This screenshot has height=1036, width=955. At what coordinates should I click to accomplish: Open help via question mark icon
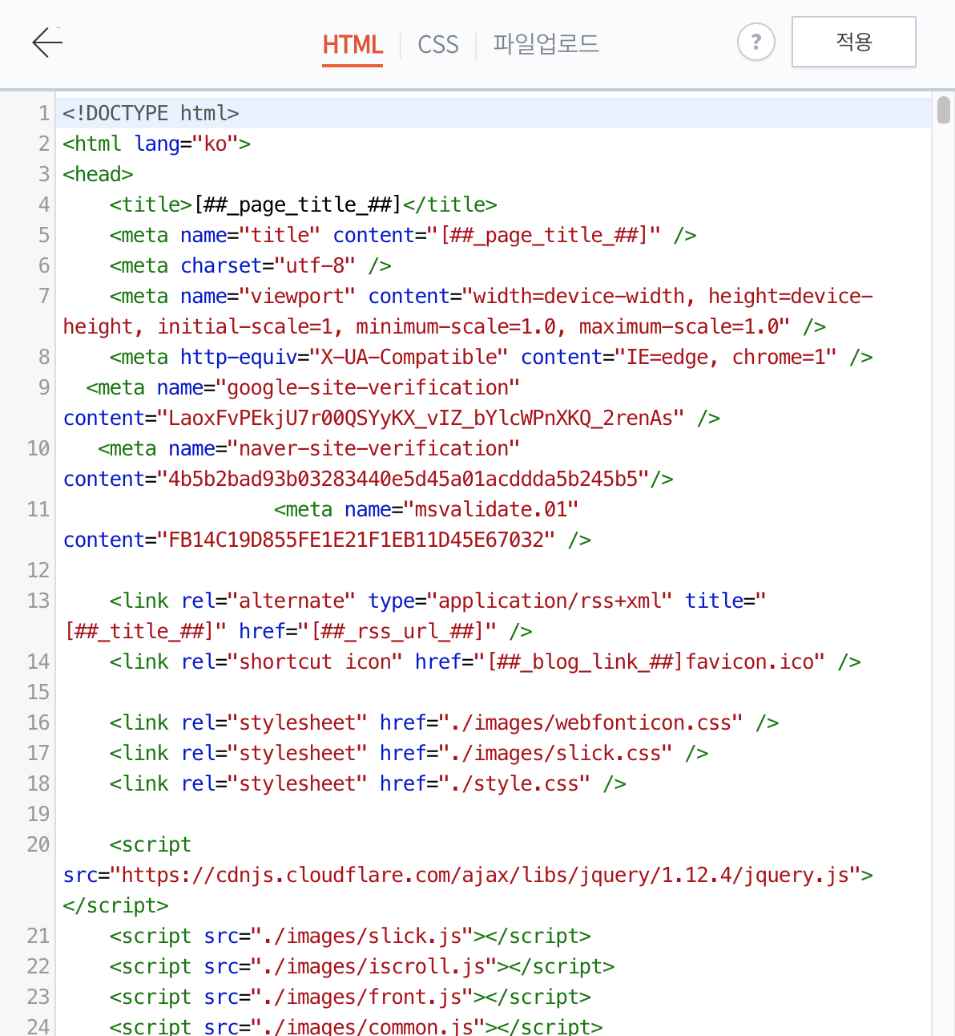click(x=756, y=42)
